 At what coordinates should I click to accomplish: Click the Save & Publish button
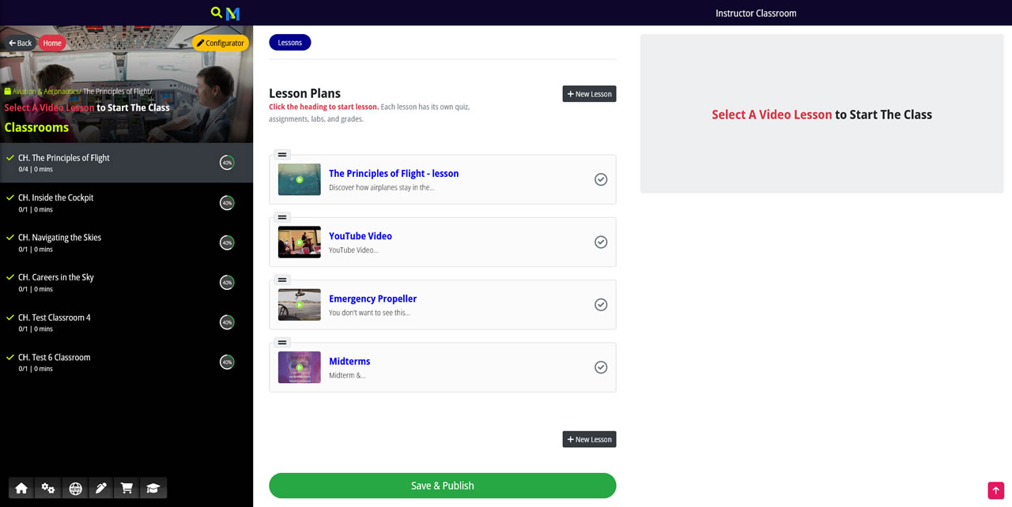[442, 486]
